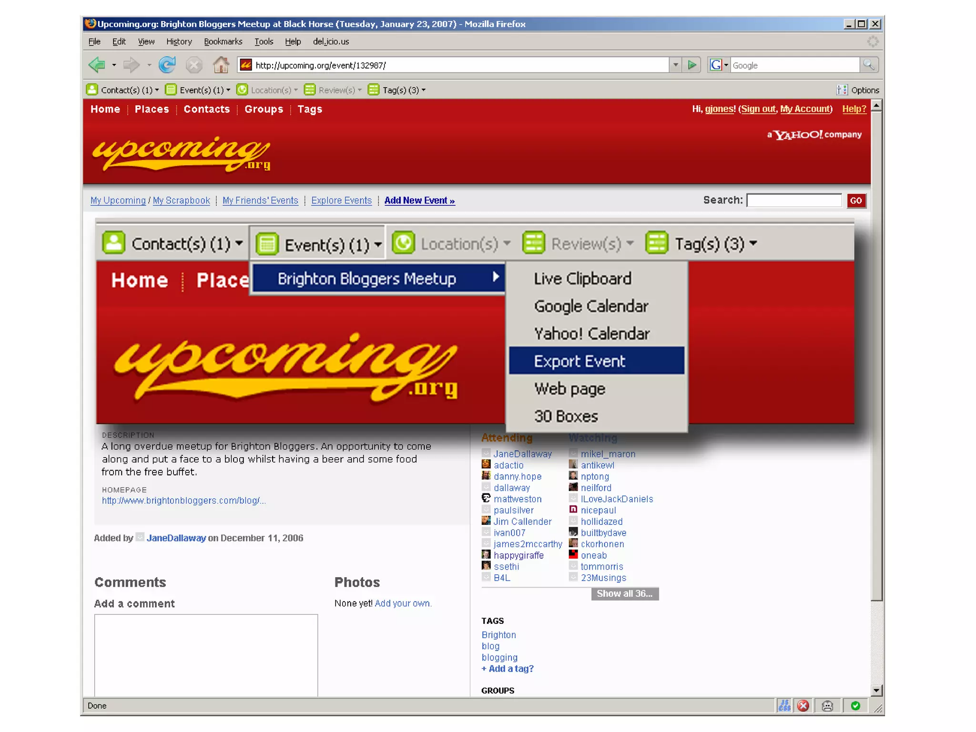
Task: Open Brighton Bloggers Meetup submenu item
Action: click(378, 278)
